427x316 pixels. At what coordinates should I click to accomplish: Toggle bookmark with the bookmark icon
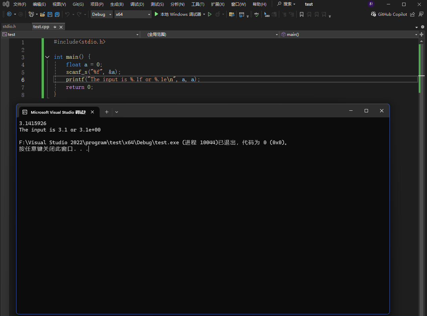(302, 14)
